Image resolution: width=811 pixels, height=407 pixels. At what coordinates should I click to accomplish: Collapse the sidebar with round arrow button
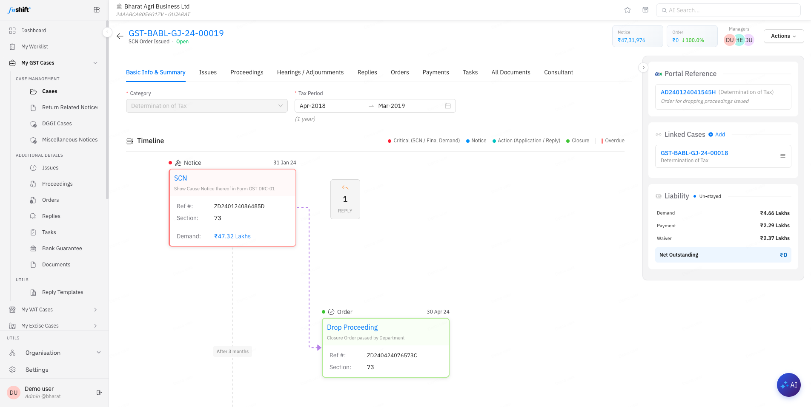107,32
